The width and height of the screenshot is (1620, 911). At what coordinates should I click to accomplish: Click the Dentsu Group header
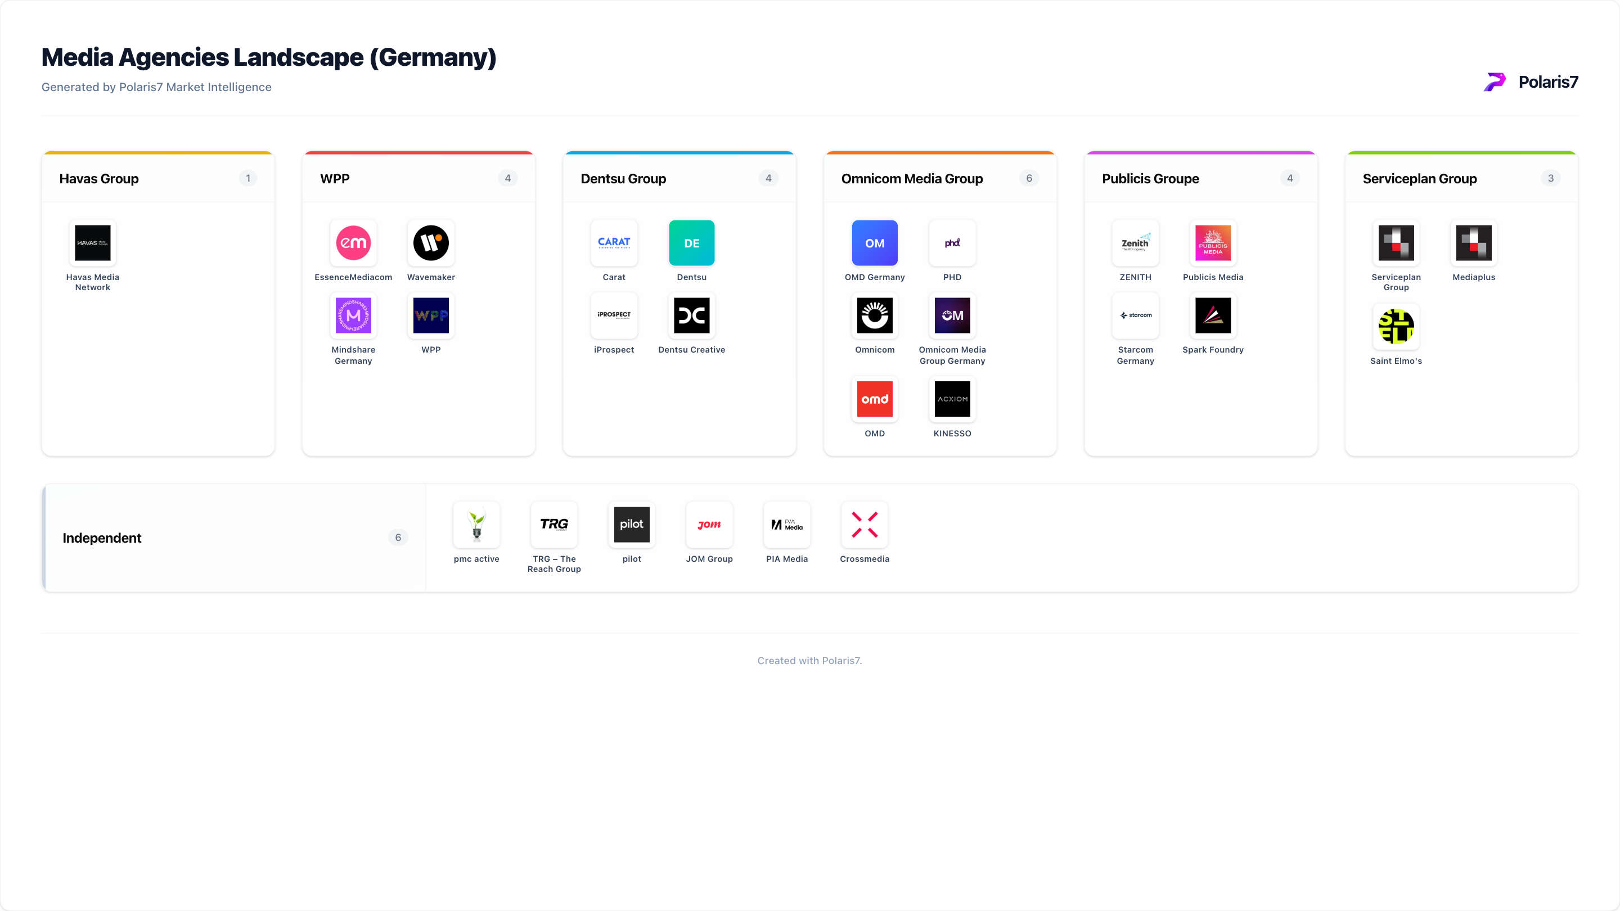click(623, 179)
